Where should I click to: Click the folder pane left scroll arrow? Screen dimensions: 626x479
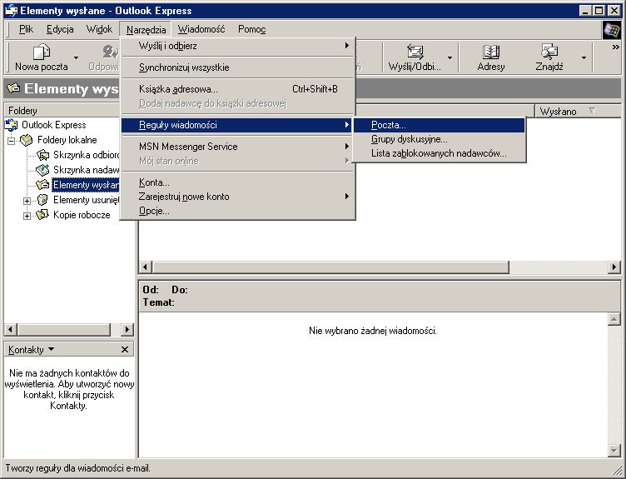click(x=10, y=330)
